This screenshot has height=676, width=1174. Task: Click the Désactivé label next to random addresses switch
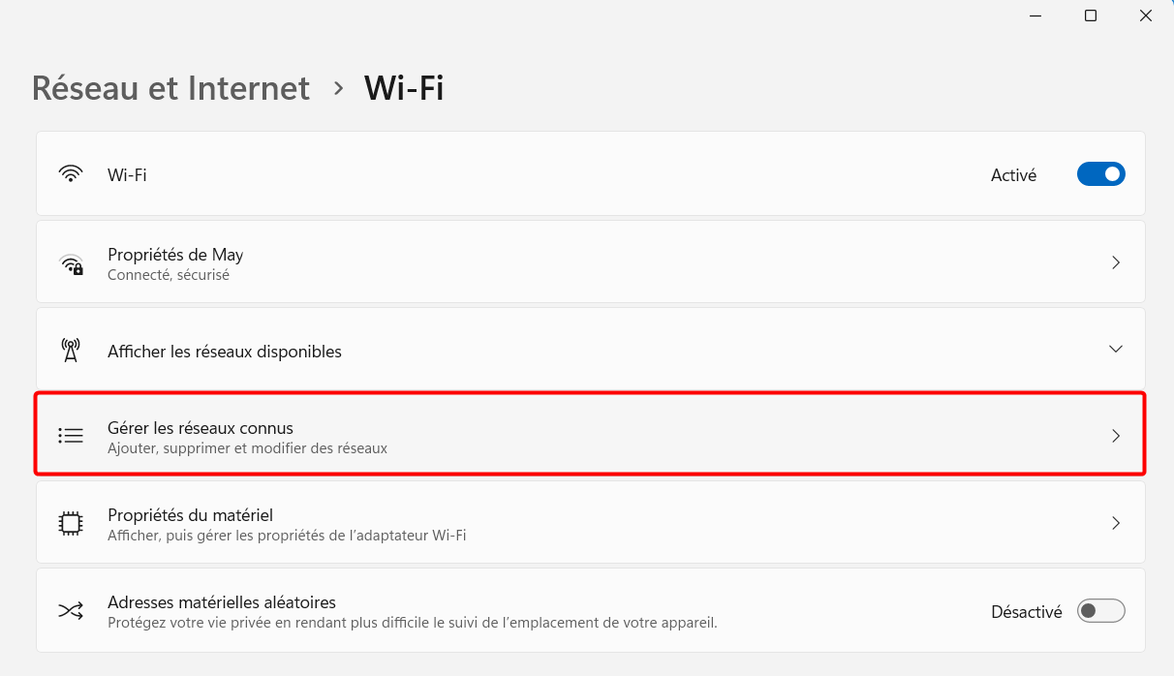(1027, 612)
